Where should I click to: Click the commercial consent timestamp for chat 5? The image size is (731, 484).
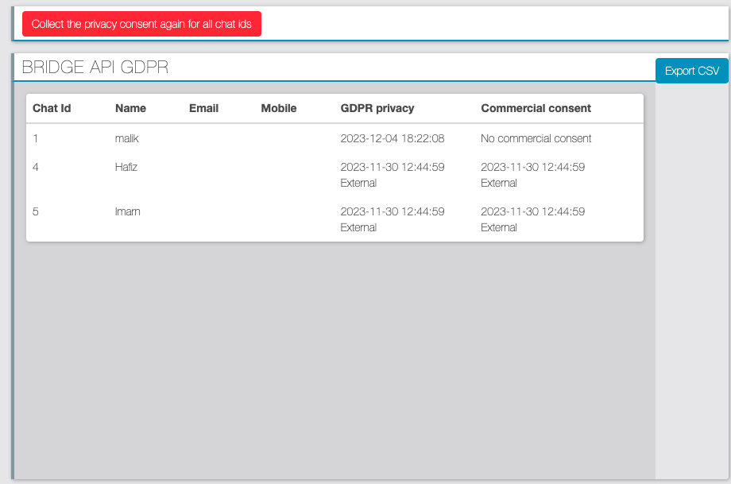[x=532, y=211]
